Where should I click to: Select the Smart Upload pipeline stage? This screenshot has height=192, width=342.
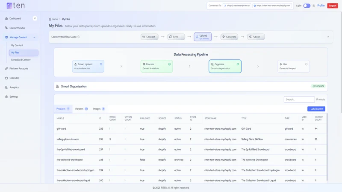tap(88, 66)
